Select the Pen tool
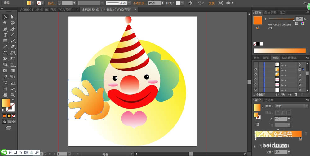 5,29
